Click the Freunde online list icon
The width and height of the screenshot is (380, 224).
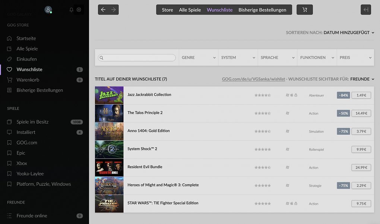[x=9, y=216]
